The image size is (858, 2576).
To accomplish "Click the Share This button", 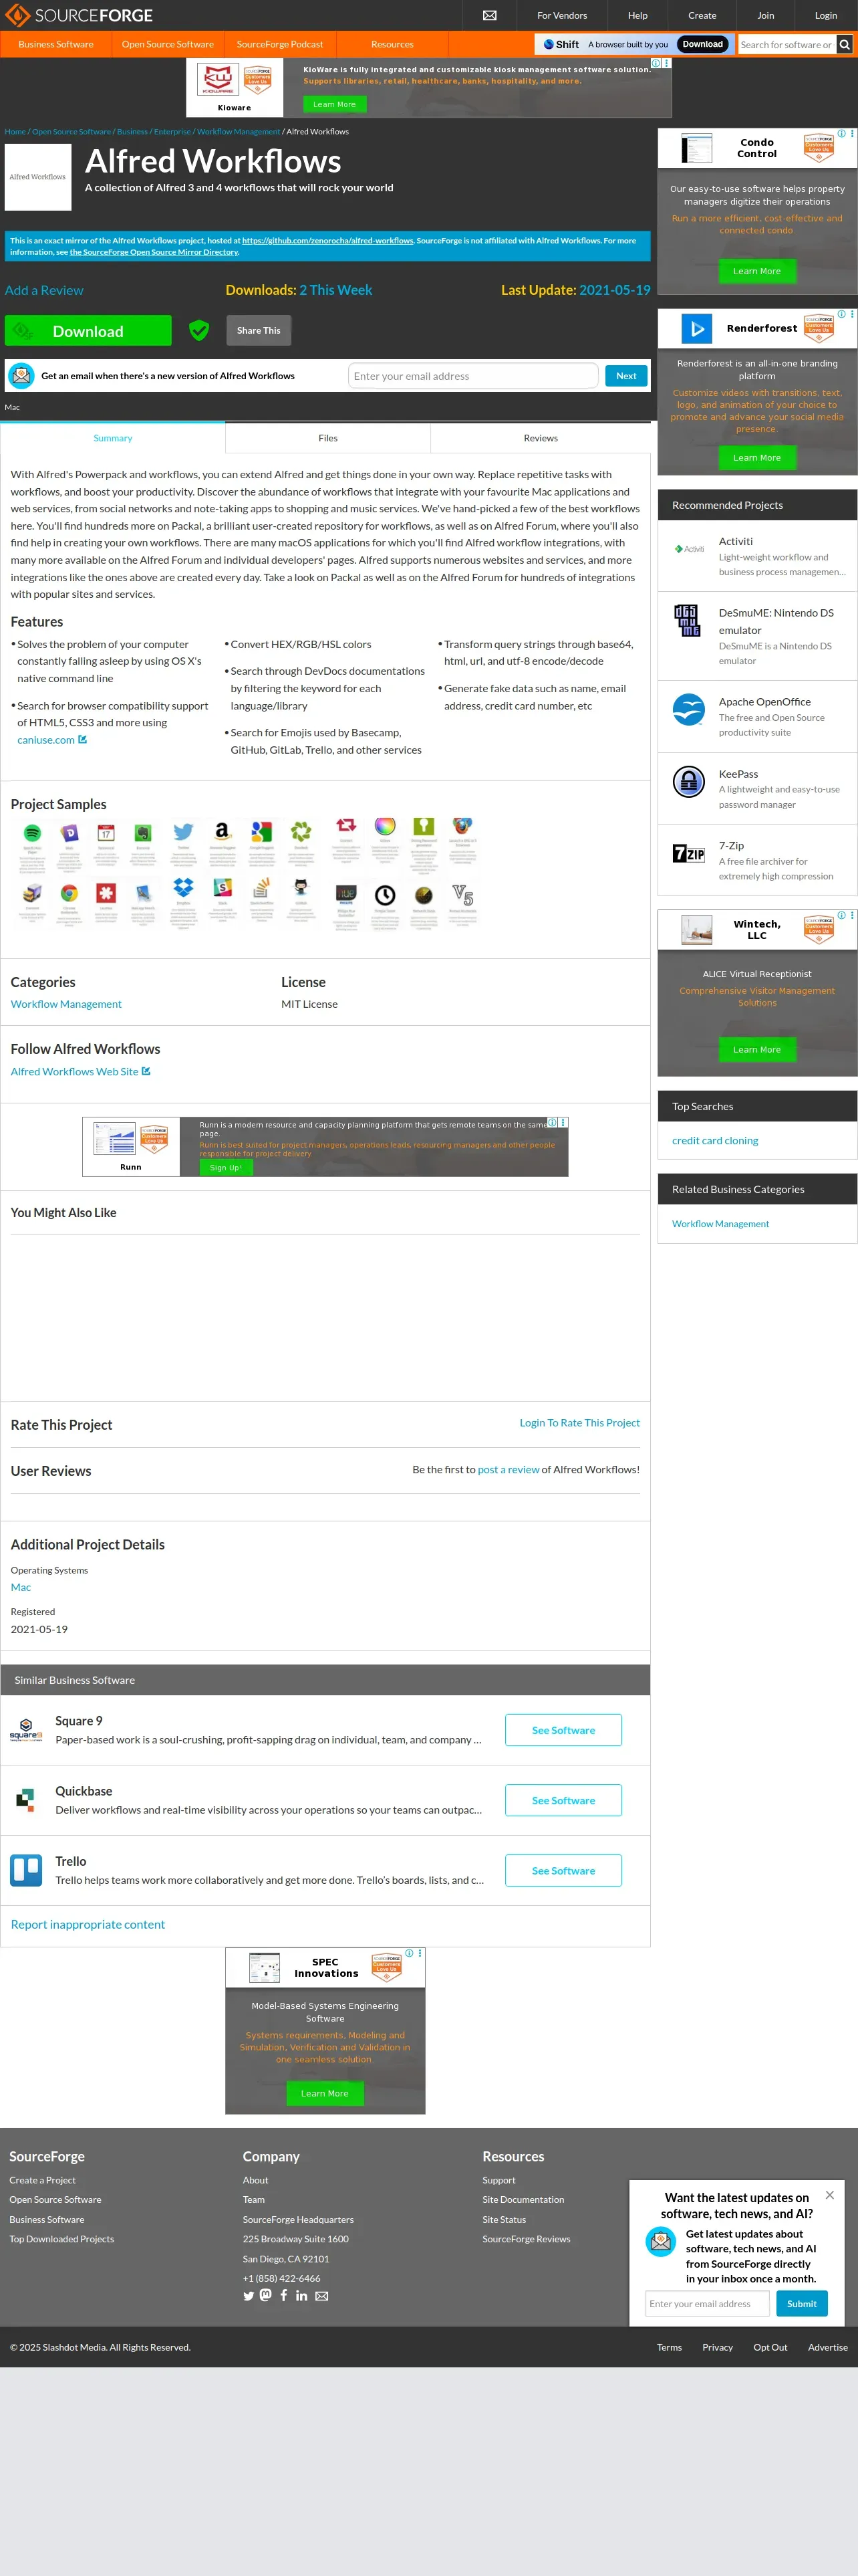I will point(259,330).
